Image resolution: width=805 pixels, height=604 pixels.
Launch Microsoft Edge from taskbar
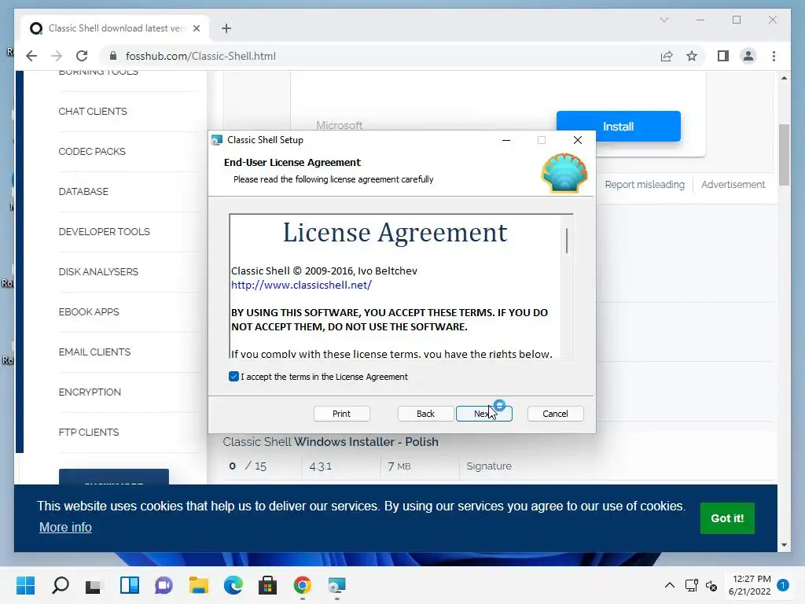pyautogui.click(x=233, y=585)
